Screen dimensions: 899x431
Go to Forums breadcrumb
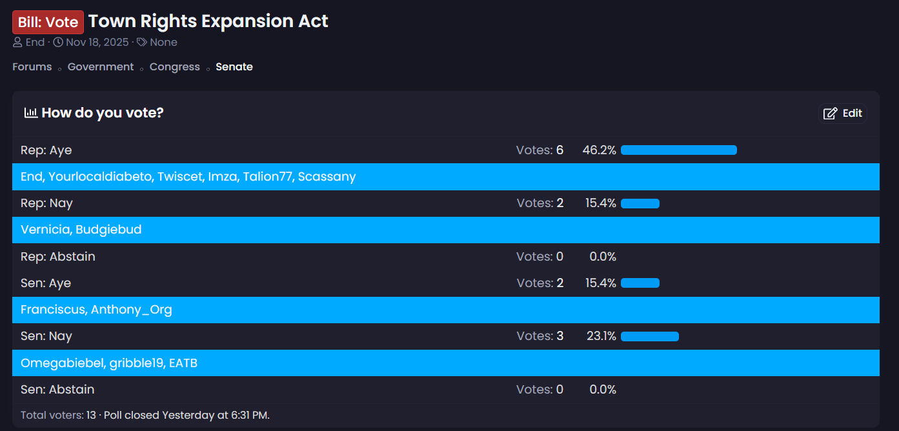32,67
